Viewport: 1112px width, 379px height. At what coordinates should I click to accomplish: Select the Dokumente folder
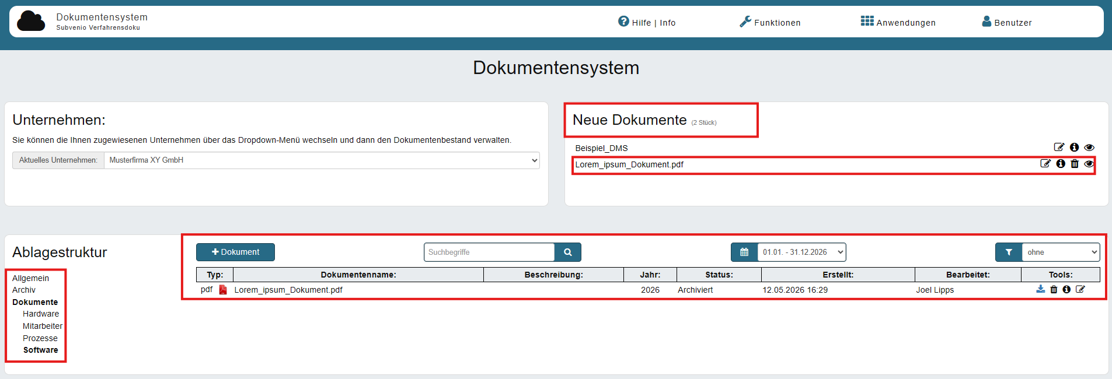pyautogui.click(x=35, y=302)
